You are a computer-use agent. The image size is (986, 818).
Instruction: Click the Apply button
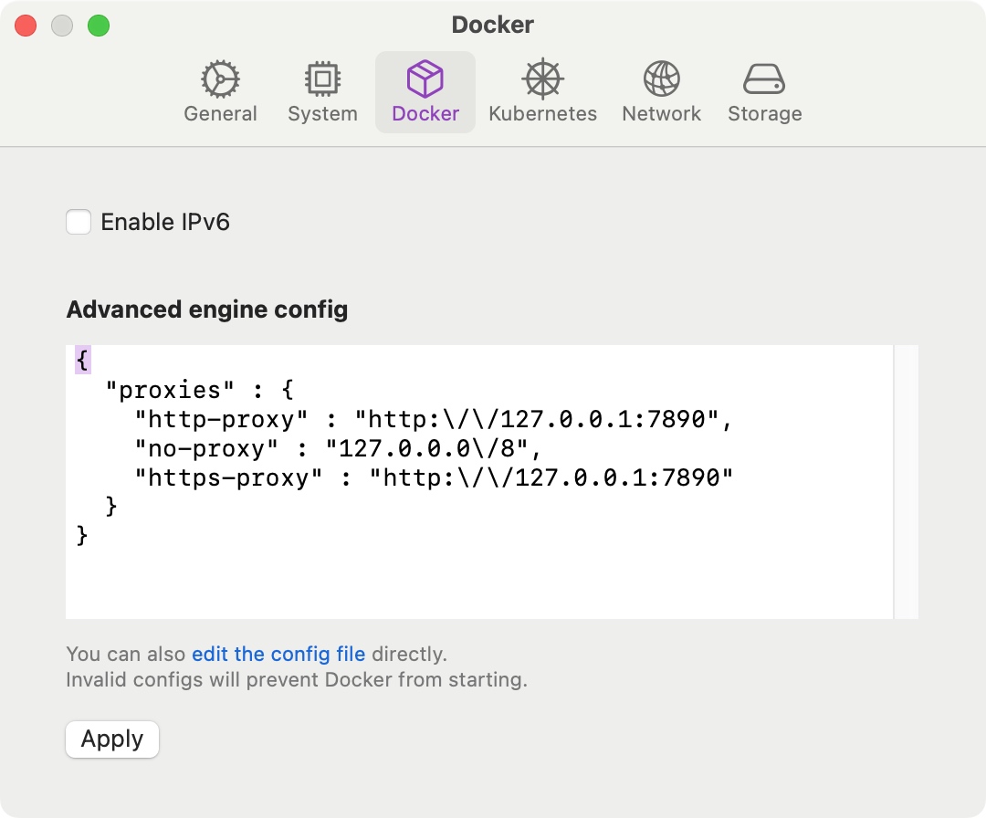point(111,739)
